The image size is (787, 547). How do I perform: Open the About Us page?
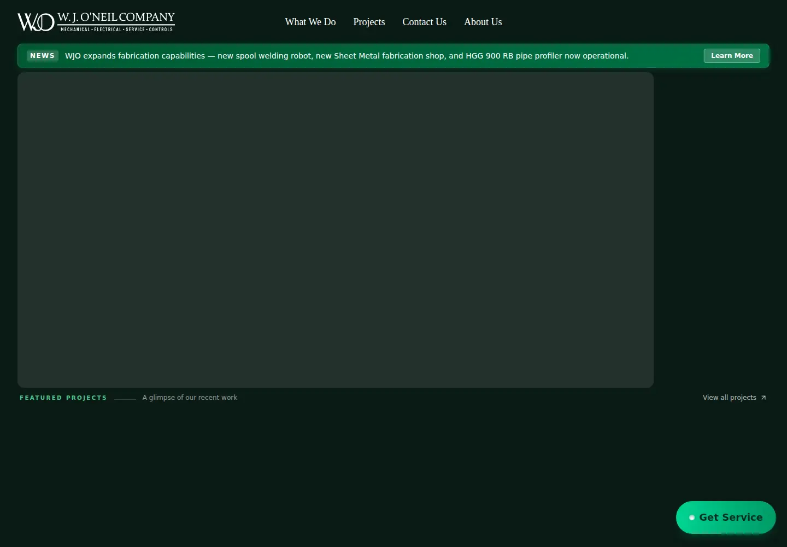pos(483,22)
